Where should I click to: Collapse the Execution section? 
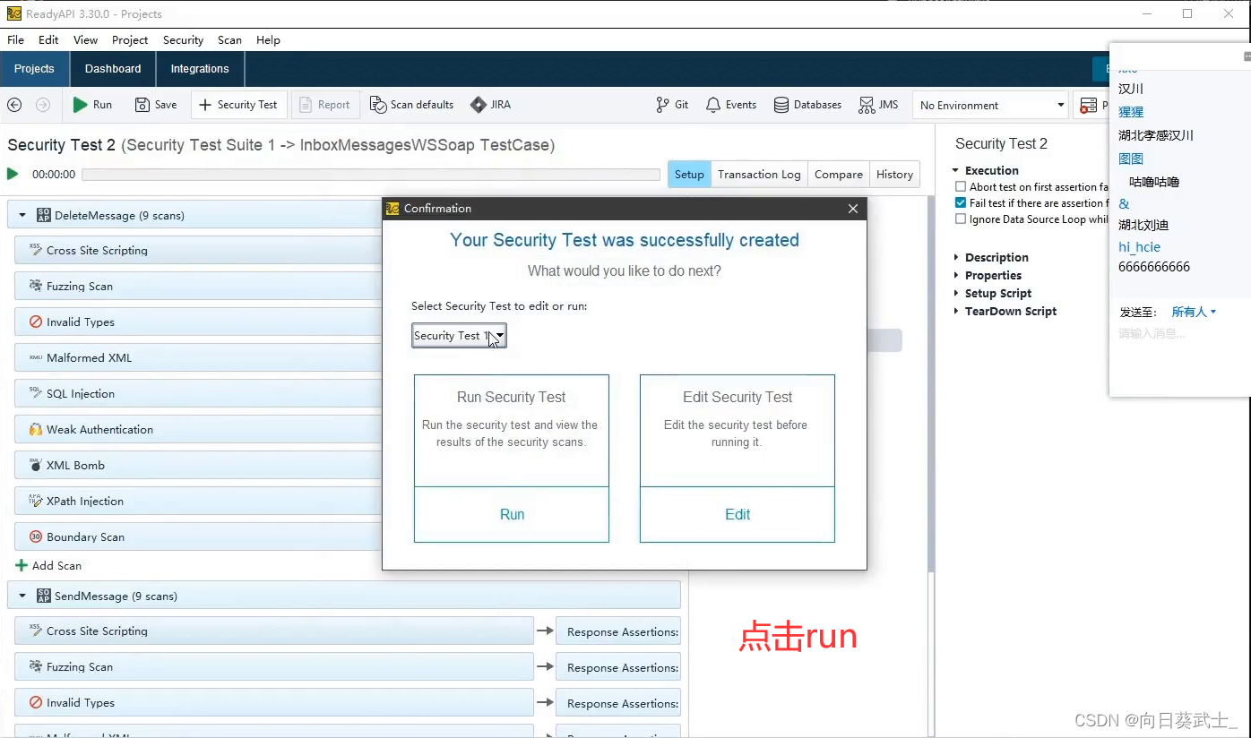click(x=956, y=170)
